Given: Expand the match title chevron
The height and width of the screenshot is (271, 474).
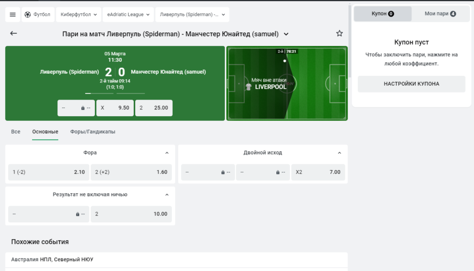Looking at the screenshot, I should [x=286, y=34].
